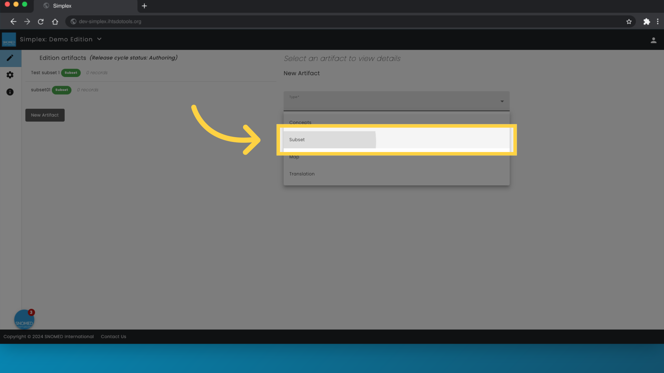Select Translation option from dropdown list
The width and height of the screenshot is (664, 373).
302,173
